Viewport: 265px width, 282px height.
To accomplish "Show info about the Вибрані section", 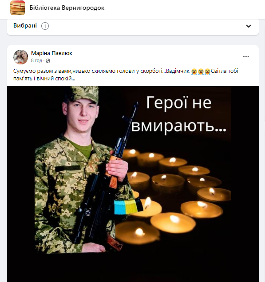I will click(x=45, y=26).
